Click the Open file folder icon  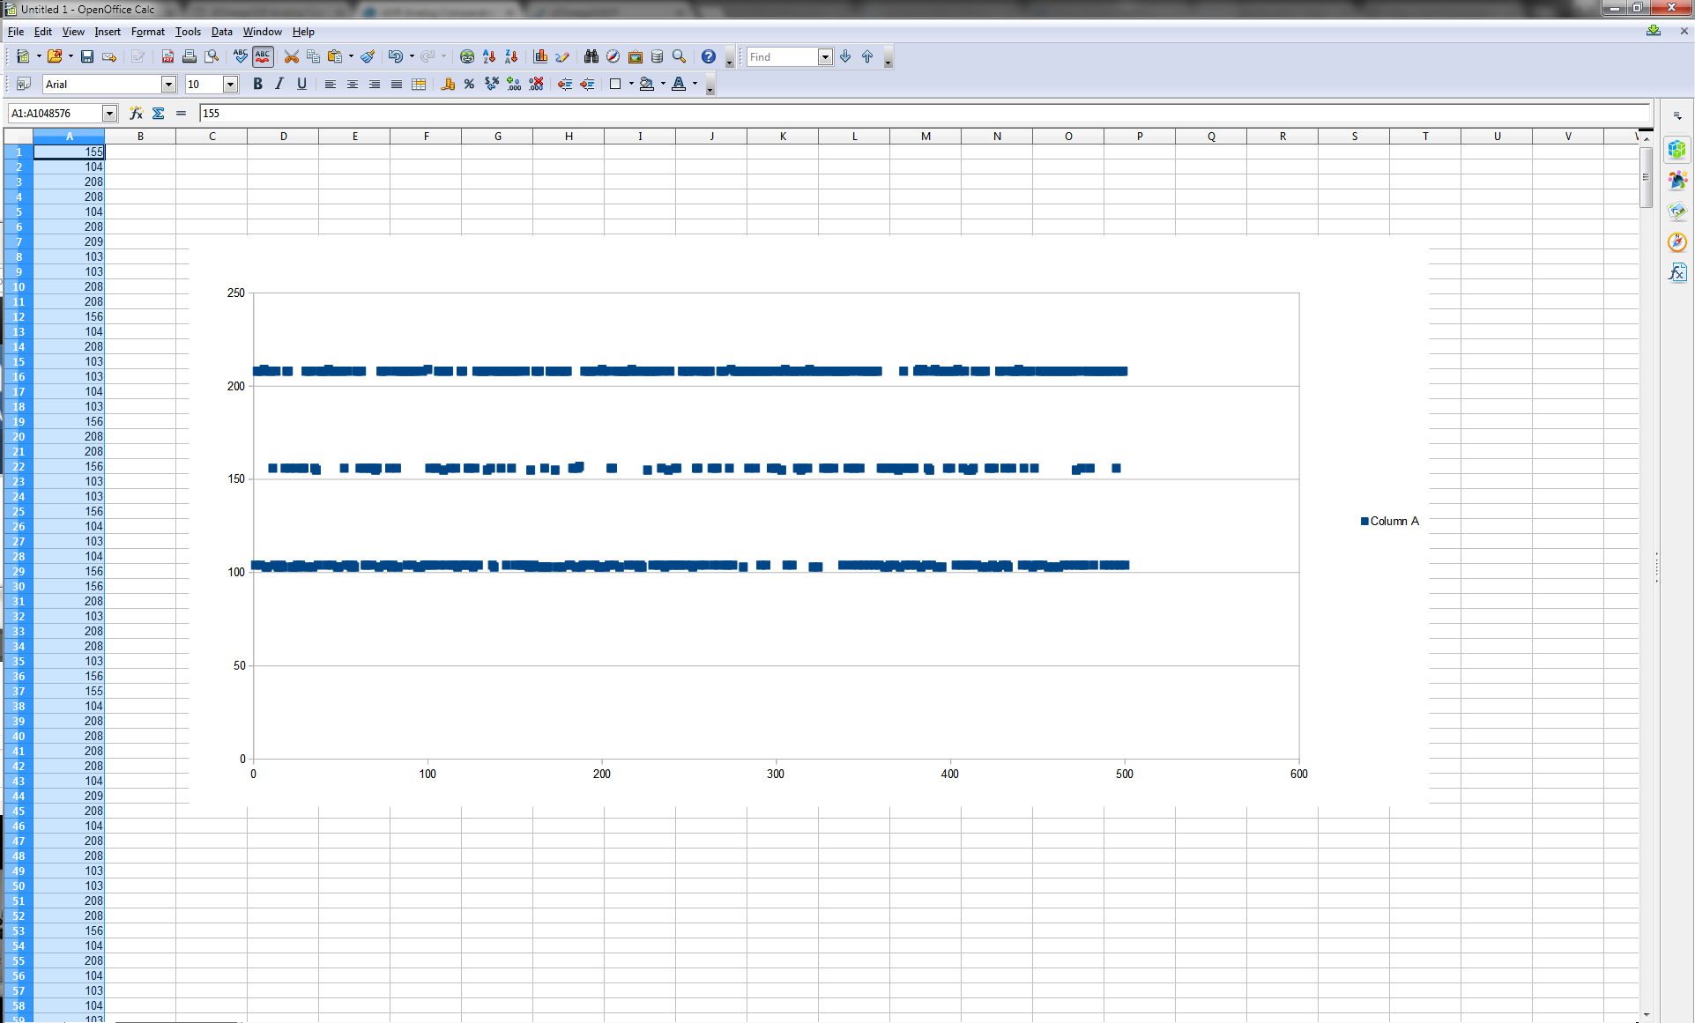55,56
